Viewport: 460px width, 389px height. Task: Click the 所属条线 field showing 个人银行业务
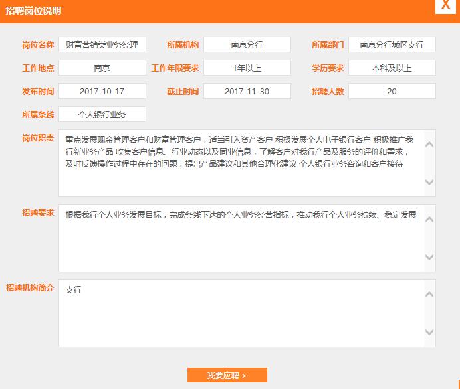click(x=102, y=114)
